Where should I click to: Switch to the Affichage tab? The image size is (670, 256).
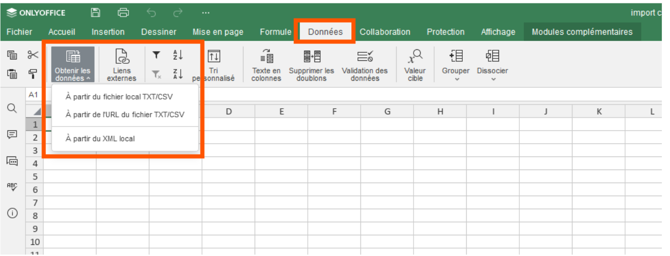(498, 32)
